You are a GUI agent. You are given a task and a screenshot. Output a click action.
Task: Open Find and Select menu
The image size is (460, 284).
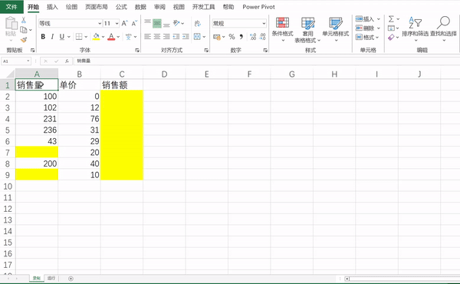pyautogui.click(x=444, y=28)
